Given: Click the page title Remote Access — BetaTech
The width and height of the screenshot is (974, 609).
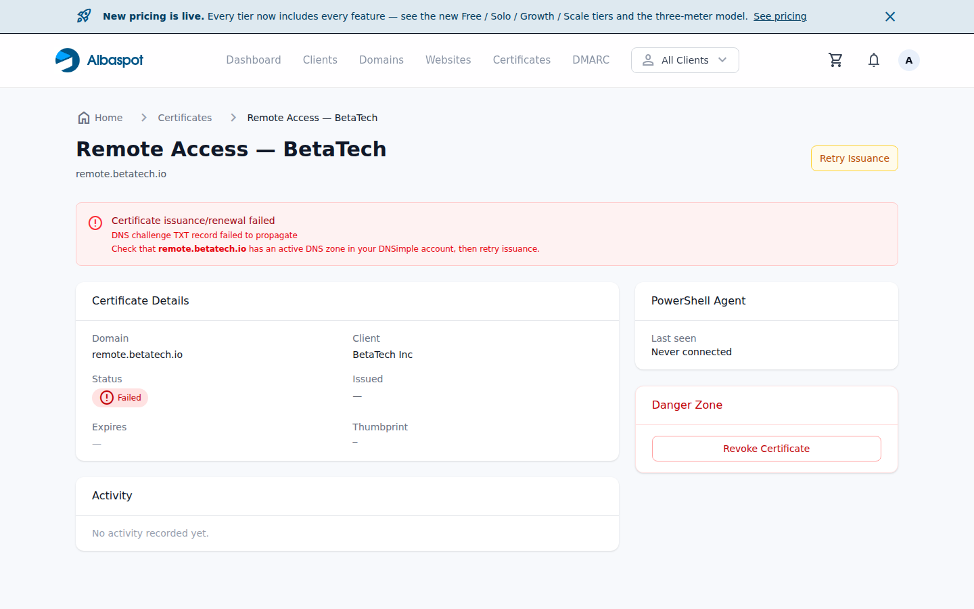Looking at the screenshot, I should 231,149.
